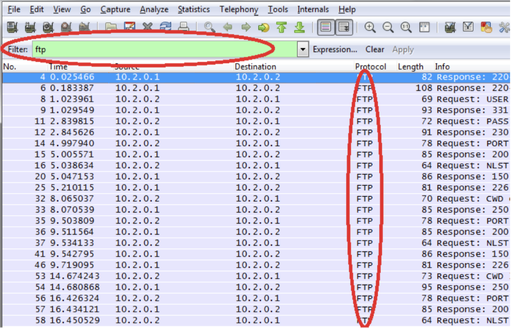Viewport: 512px width, 328px height.
Task: Open the Statistics menu
Action: pos(193,9)
